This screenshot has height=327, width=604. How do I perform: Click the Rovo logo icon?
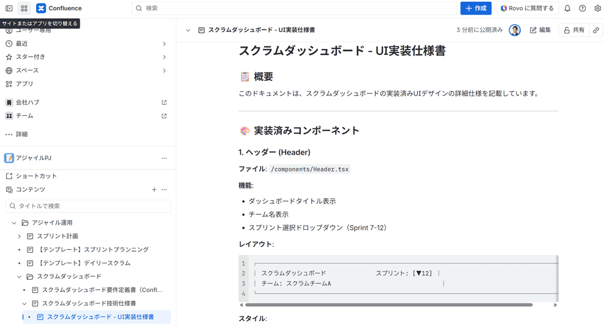pos(504,8)
